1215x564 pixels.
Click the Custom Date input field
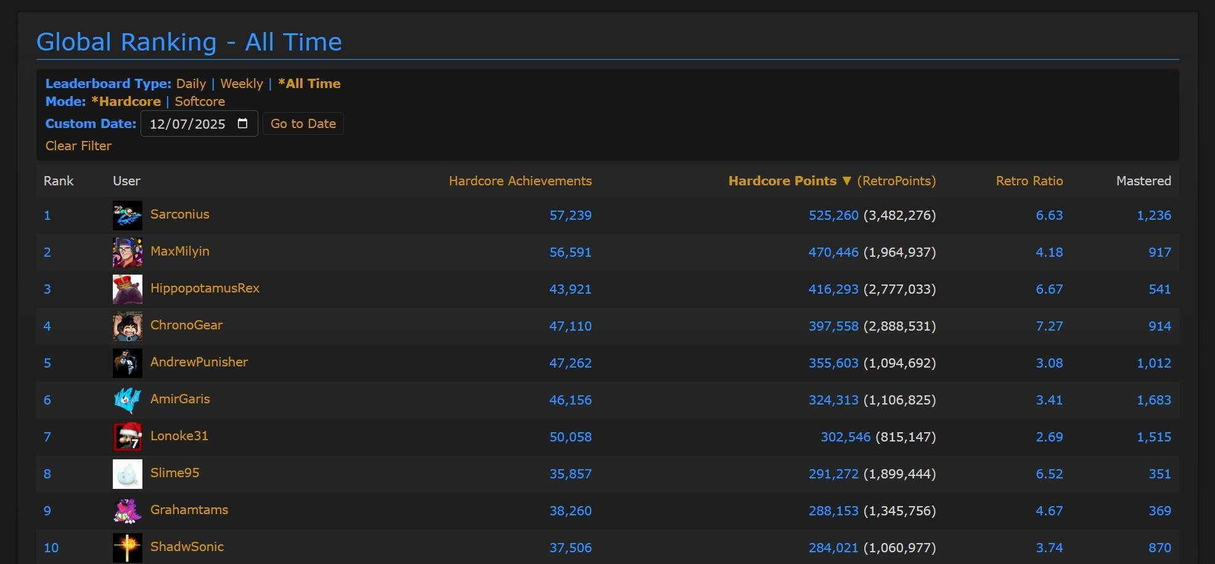188,124
